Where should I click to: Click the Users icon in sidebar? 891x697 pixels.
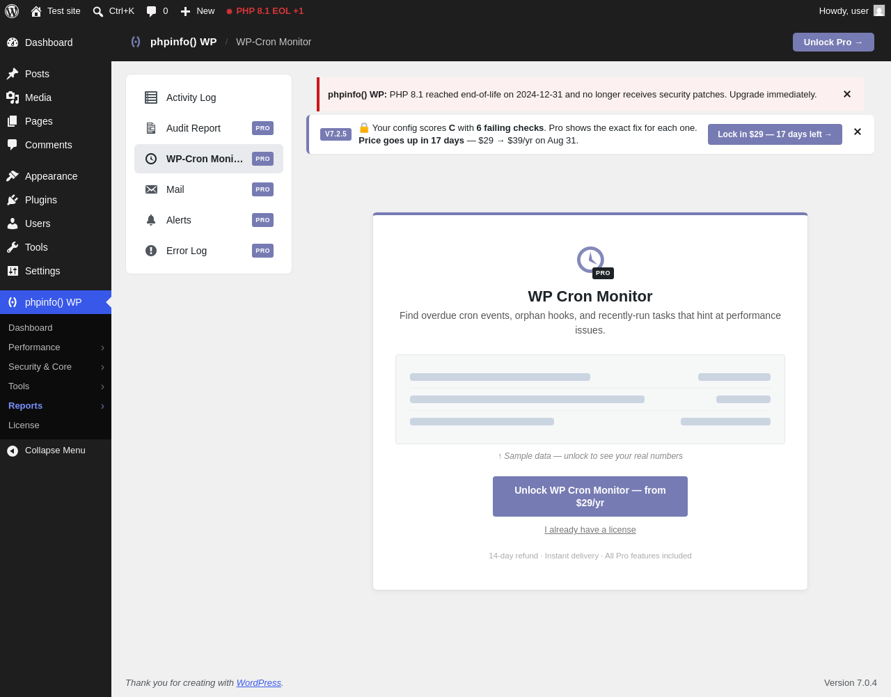[13, 224]
